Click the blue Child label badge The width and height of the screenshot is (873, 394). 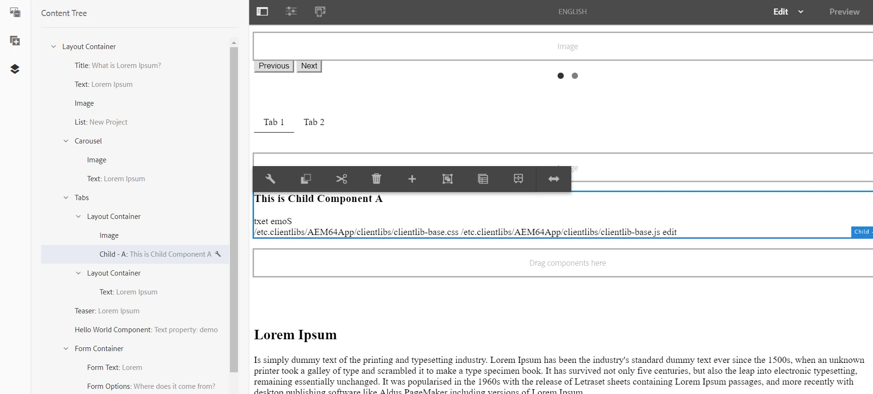click(x=862, y=232)
